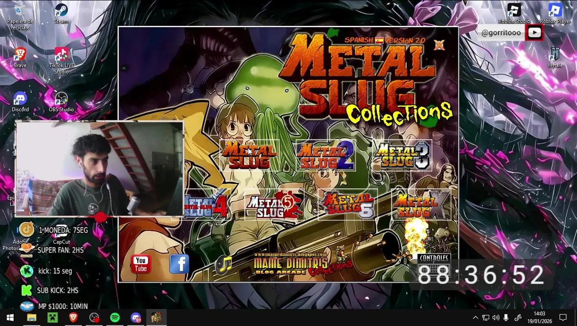The image size is (577, 326).
Task: Open Spotify from the taskbar
Action: pyautogui.click(x=115, y=318)
